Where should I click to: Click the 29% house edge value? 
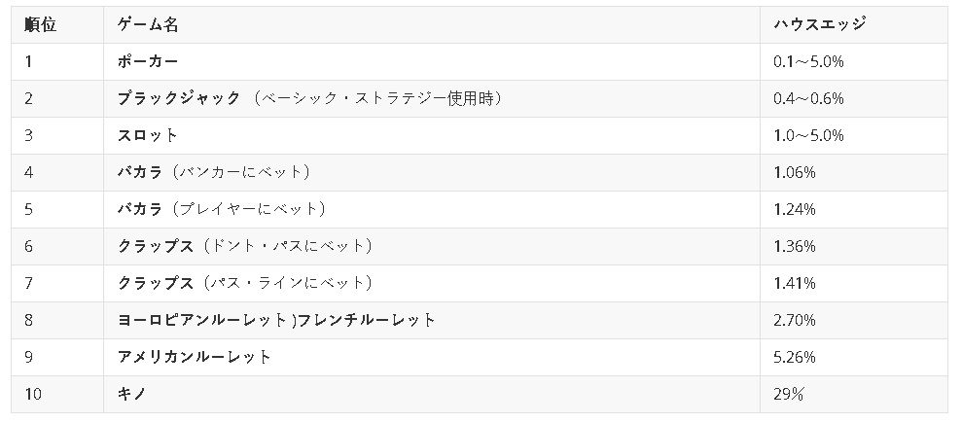coord(788,394)
